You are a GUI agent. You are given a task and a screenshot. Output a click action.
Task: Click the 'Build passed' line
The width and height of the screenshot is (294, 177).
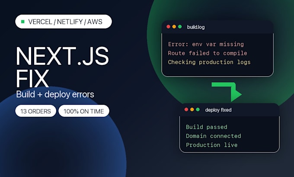(x=206, y=127)
